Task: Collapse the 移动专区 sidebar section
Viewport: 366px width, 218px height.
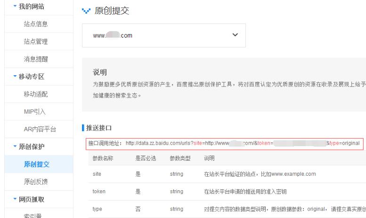Action: tap(29, 77)
